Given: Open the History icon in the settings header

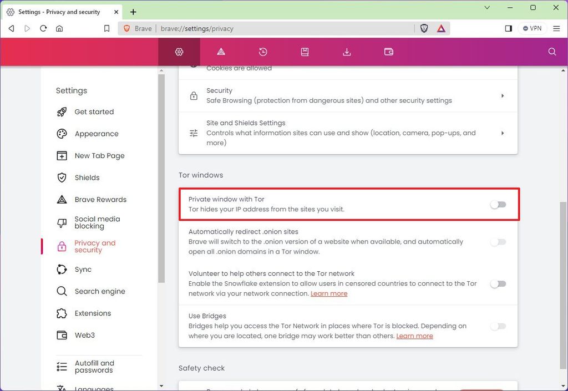Looking at the screenshot, I should [262, 52].
